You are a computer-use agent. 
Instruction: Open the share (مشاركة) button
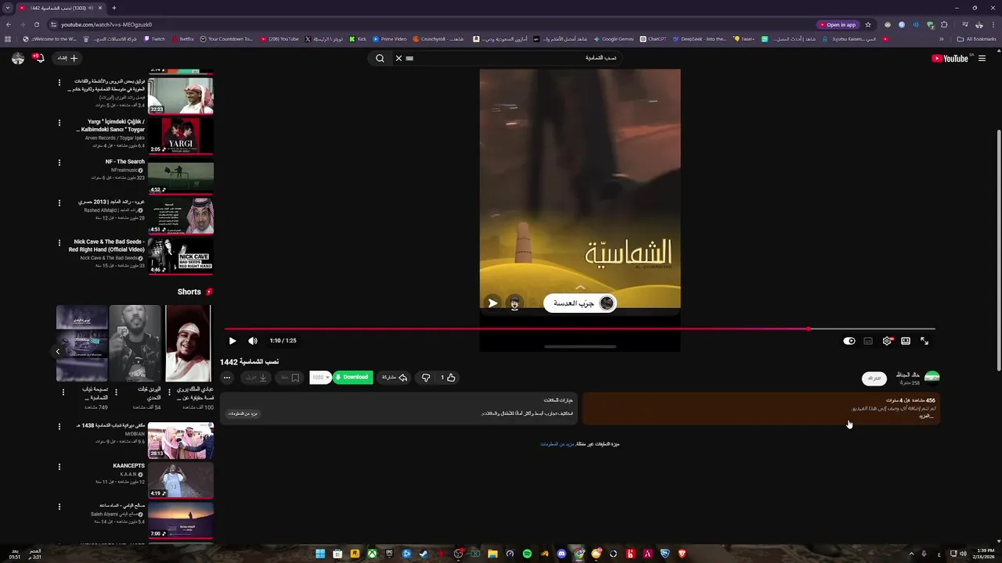pyautogui.click(x=395, y=378)
